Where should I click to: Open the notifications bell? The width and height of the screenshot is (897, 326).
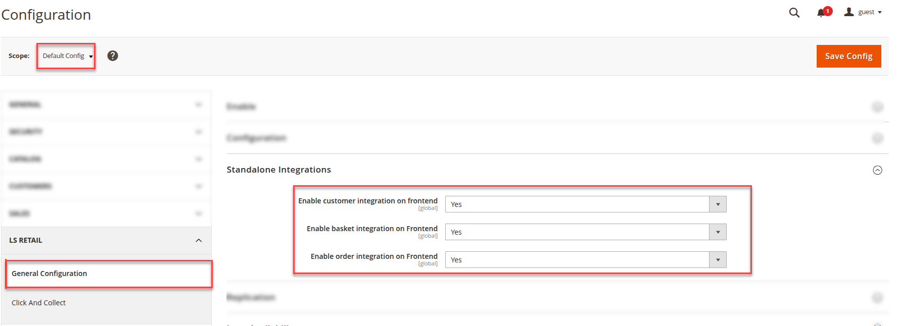click(821, 13)
